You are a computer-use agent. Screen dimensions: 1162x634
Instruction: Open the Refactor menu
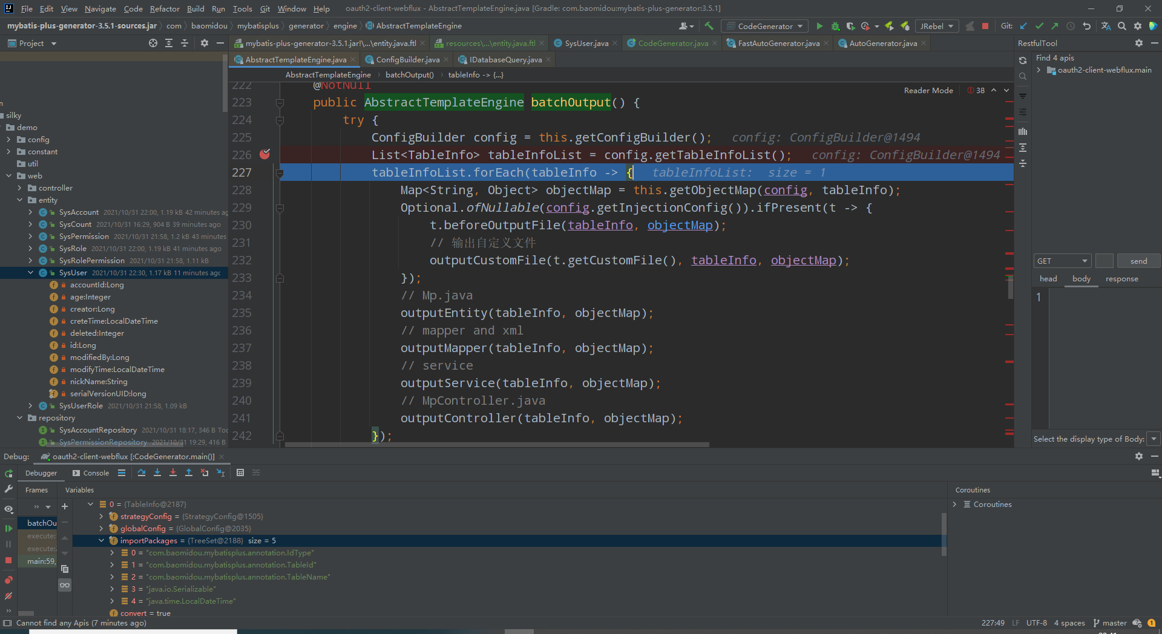point(165,8)
